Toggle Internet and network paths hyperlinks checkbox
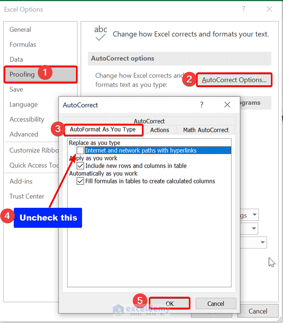This screenshot has width=283, height=323. tap(80, 150)
